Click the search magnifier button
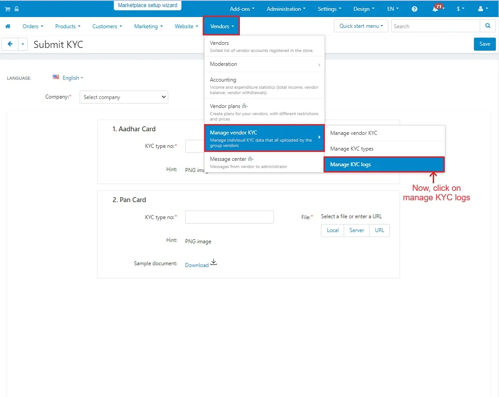This screenshot has width=499, height=397. 487,26
